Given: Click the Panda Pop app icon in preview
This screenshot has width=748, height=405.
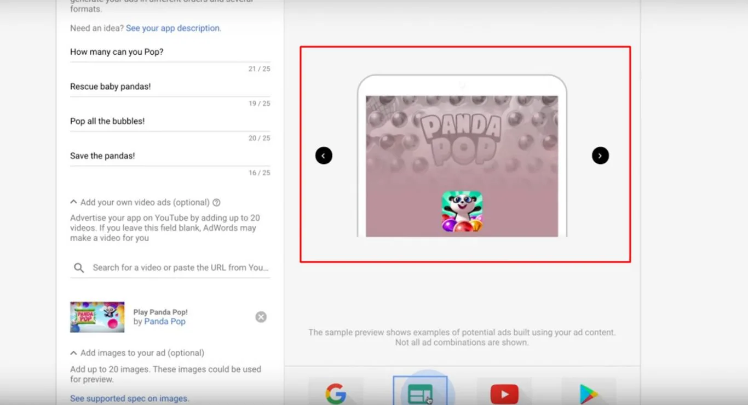Looking at the screenshot, I should (462, 211).
